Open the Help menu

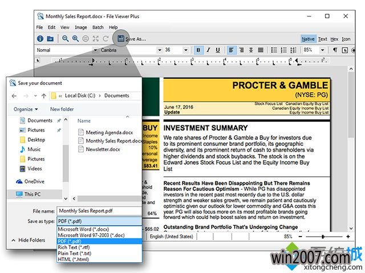click(x=113, y=27)
